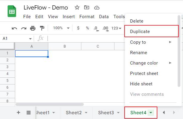Select the paint format tool
The height and width of the screenshot is (119, 183).
point(42,28)
